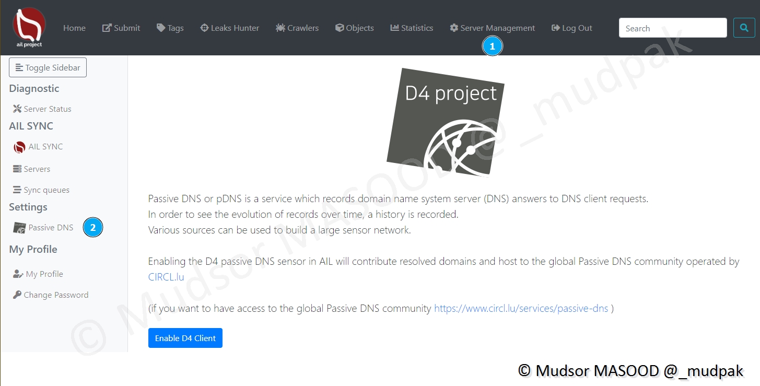
Task: Follow the CIRCL.lu link
Action: click(166, 277)
